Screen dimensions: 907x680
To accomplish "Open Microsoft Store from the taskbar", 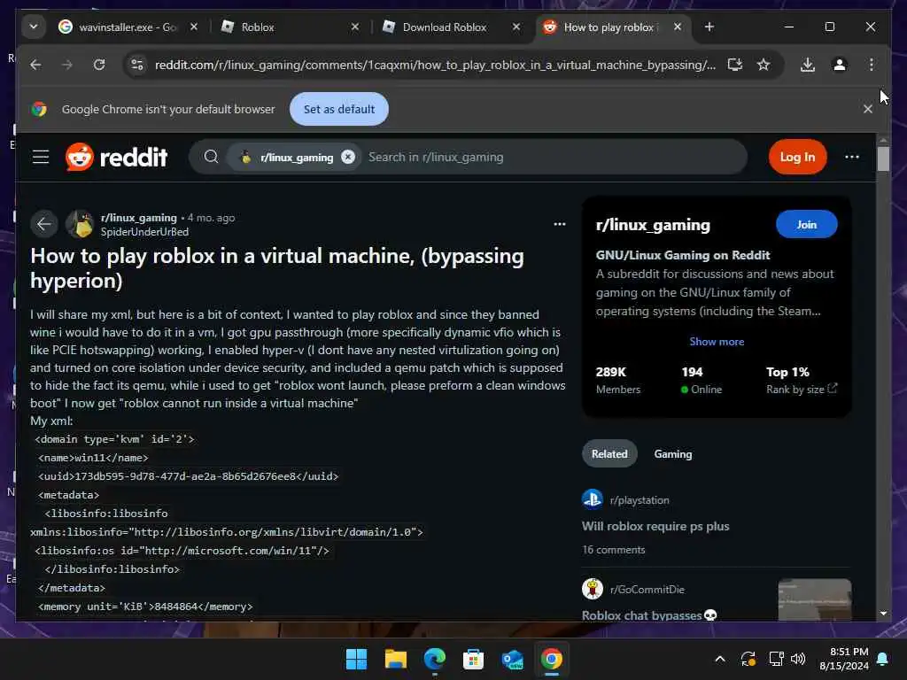I will click(x=473, y=659).
